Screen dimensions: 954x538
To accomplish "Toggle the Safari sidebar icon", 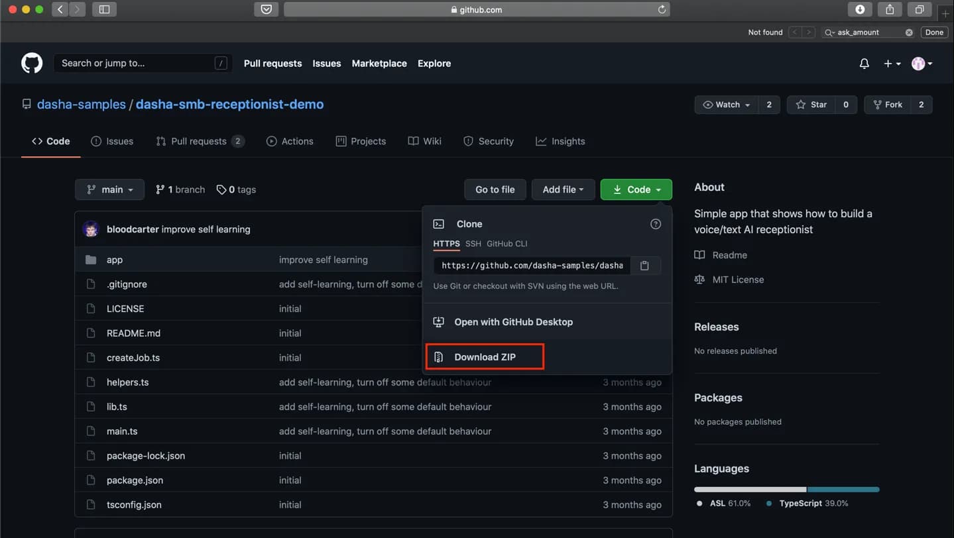I will 104,9.
